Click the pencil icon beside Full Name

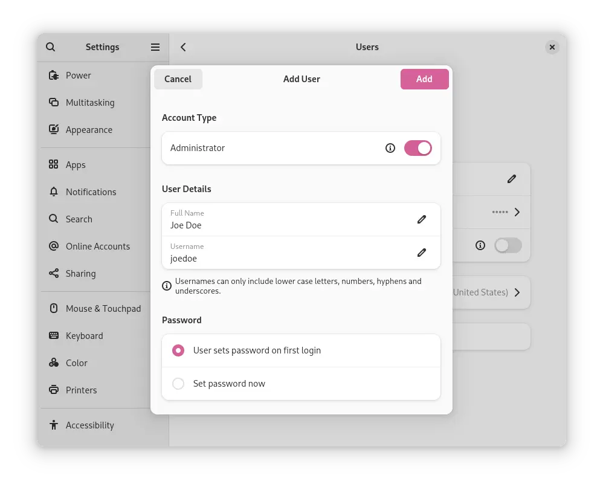pyautogui.click(x=422, y=219)
